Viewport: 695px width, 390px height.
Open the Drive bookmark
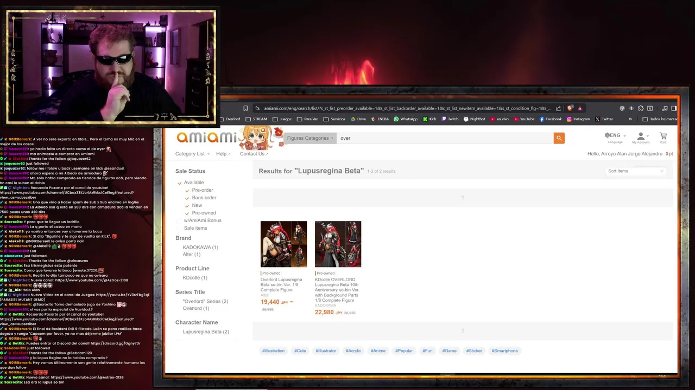(x=358, y=119)
